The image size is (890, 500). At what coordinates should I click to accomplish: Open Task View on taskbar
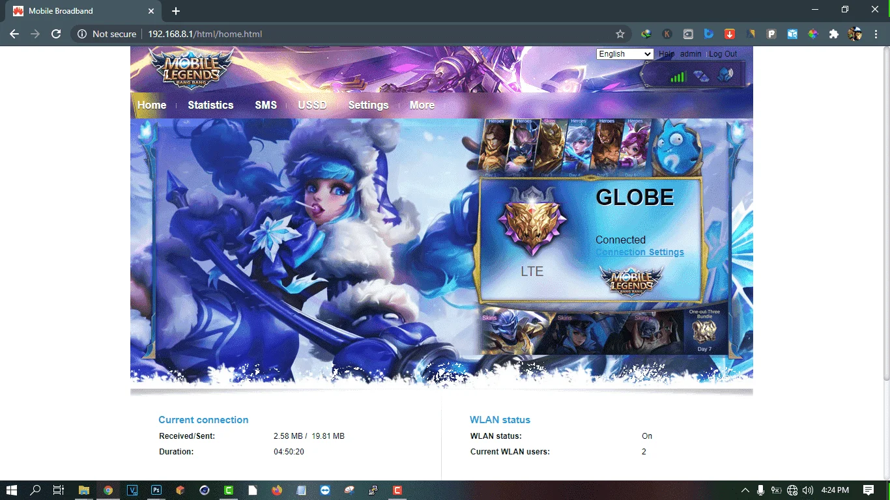point(58,490)
